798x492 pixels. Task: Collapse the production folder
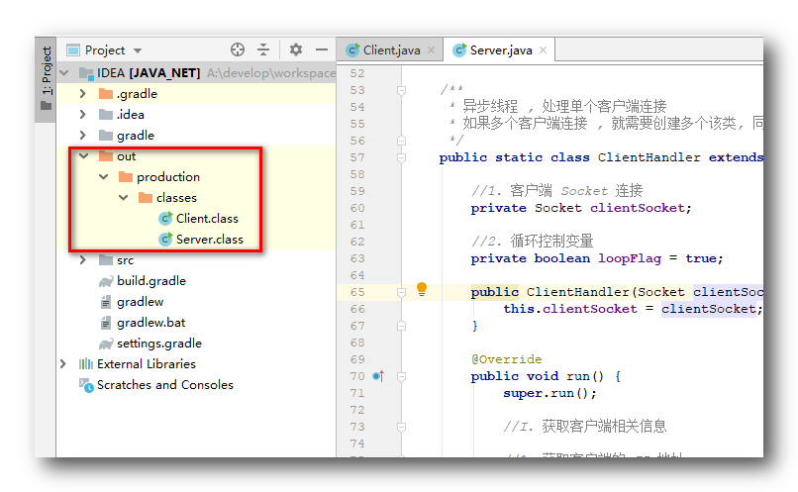pos(104,176)
